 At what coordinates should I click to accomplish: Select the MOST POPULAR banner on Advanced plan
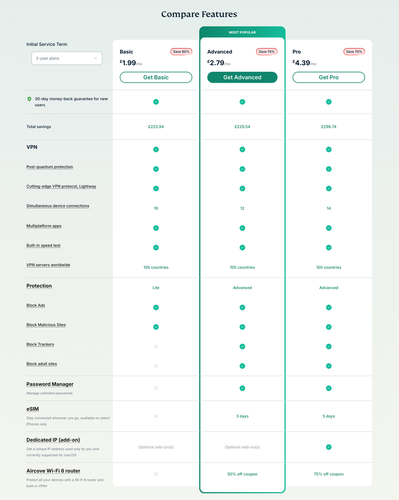coord(242,32)
